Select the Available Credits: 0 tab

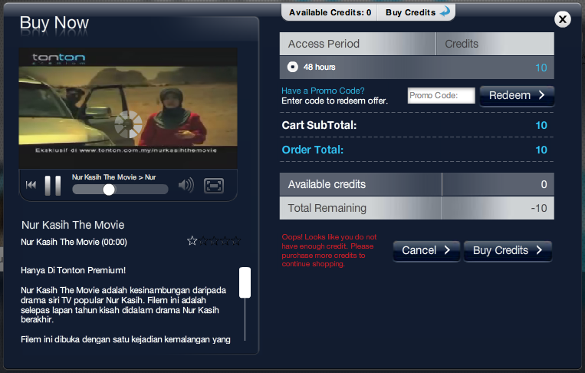coord(330,12)
